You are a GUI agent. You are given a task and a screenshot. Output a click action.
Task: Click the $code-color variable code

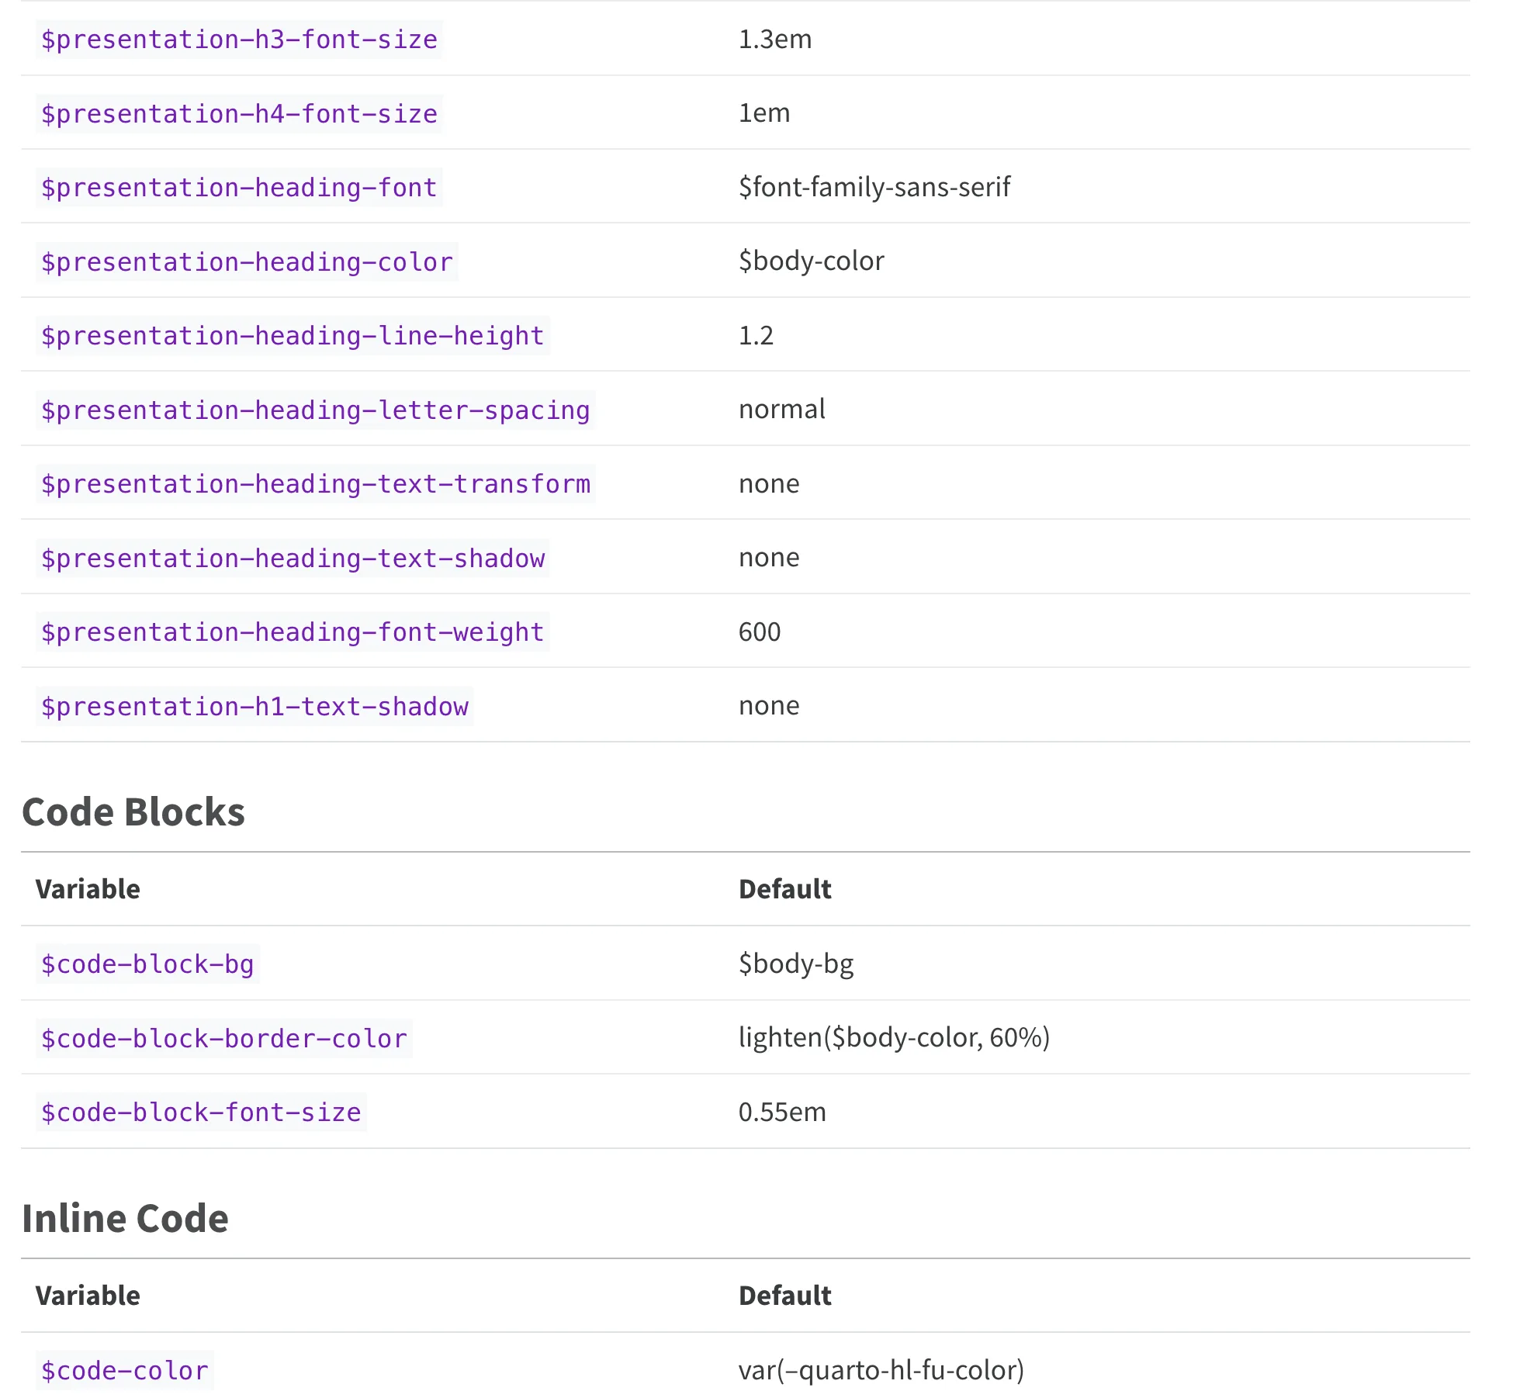coord(124,1371)
